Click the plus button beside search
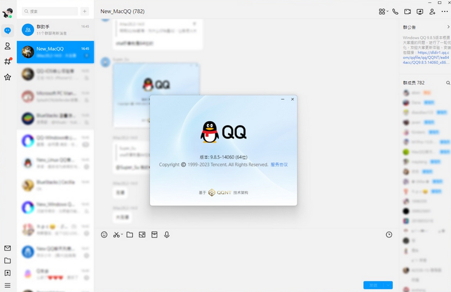The height and width of the screenshot is (292, 451). tap(85, 11)
